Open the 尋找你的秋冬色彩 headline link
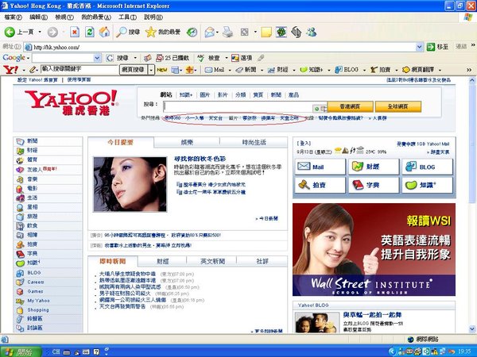Viewport: 477px width, 357px height. point(200,159)
